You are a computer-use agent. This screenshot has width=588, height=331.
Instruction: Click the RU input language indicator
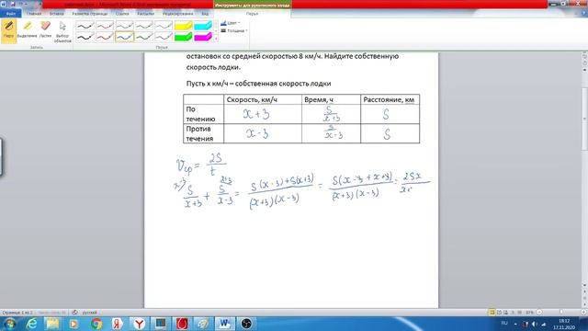(504, 323)
